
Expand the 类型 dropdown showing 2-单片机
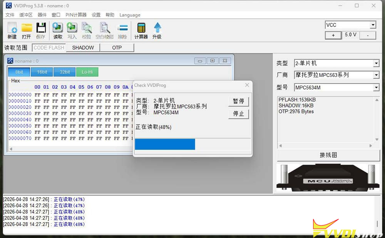coord(376,63)
